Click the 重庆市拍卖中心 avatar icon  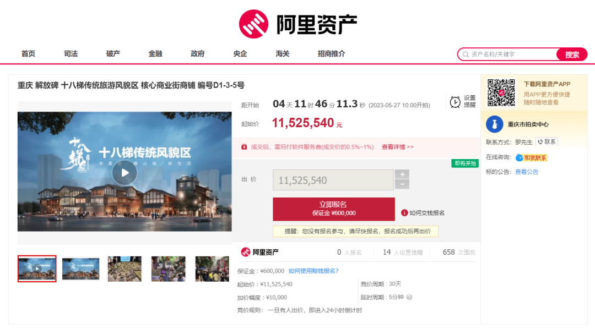pos(494,124)
